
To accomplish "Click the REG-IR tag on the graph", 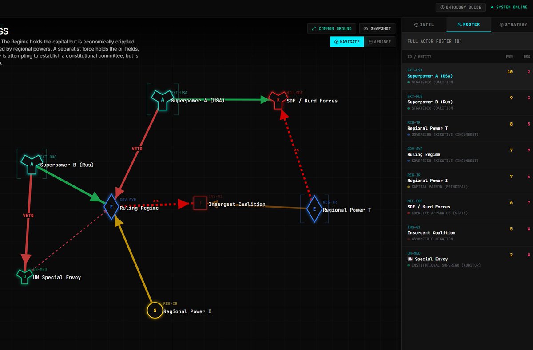I will [x=171, y=303].
